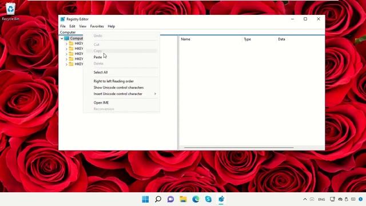Open the File menu
Viewport: 366px width, 206px height.
[63, 26]
